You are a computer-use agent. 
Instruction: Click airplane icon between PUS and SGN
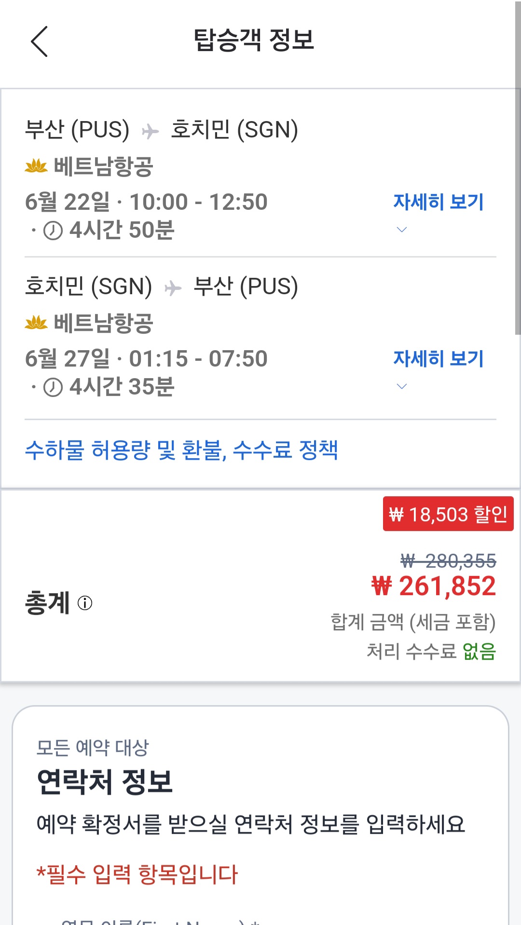(150, 131)
